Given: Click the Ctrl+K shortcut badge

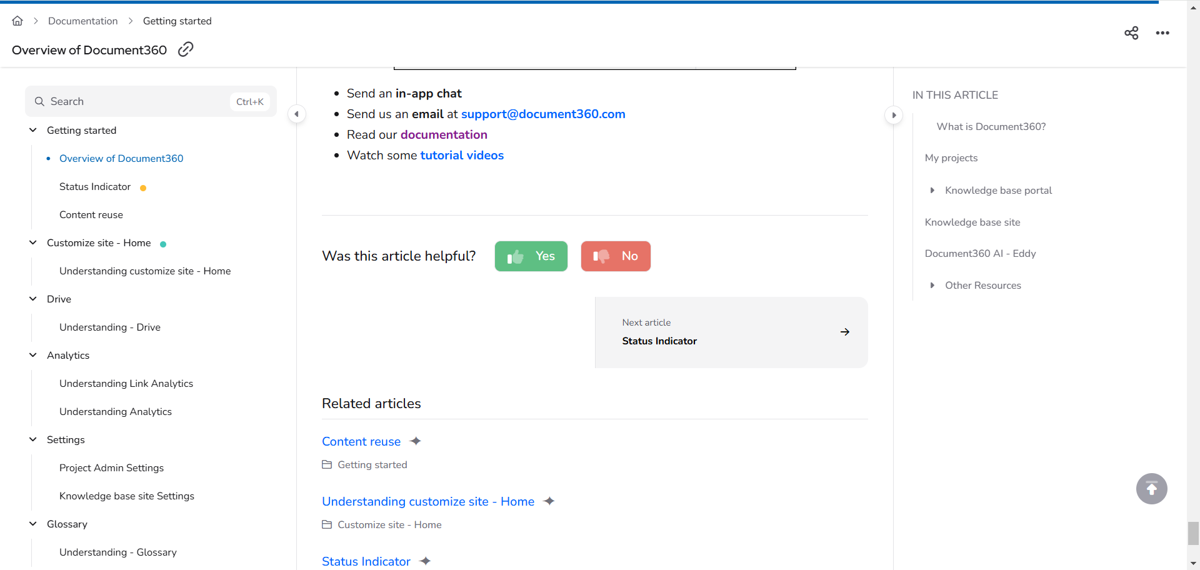Looking at the screenshot, I should coord(250,101).
